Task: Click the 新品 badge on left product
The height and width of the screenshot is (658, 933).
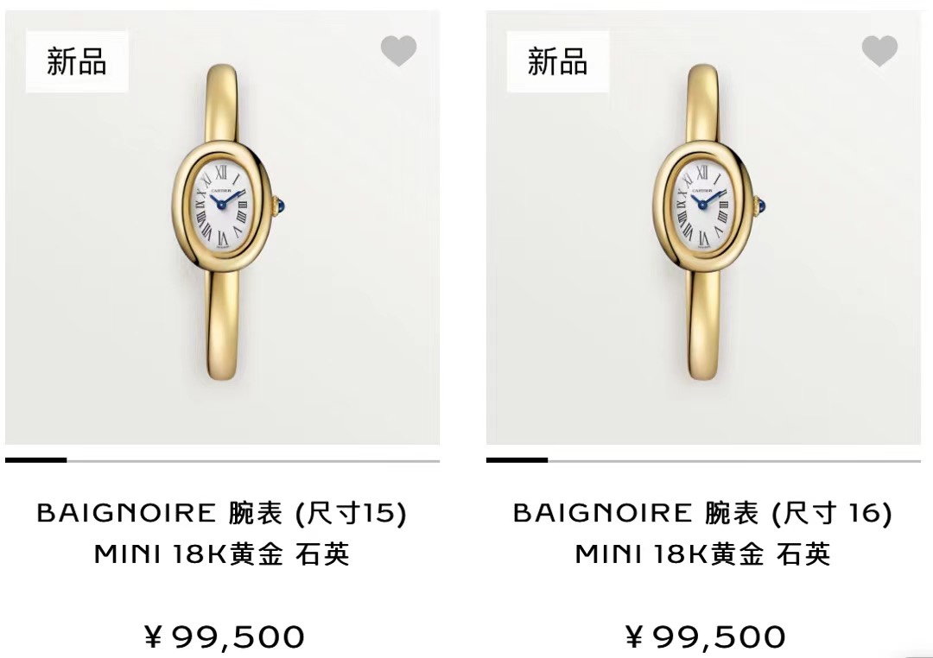Action: [x=77, y=61]
